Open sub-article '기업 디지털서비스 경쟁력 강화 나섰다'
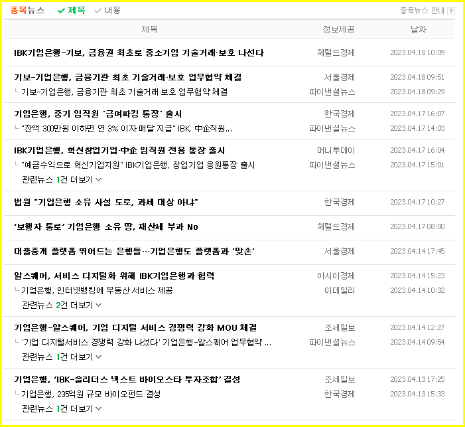The height and width of the screenshot is (427, 465). click(146, 343)
